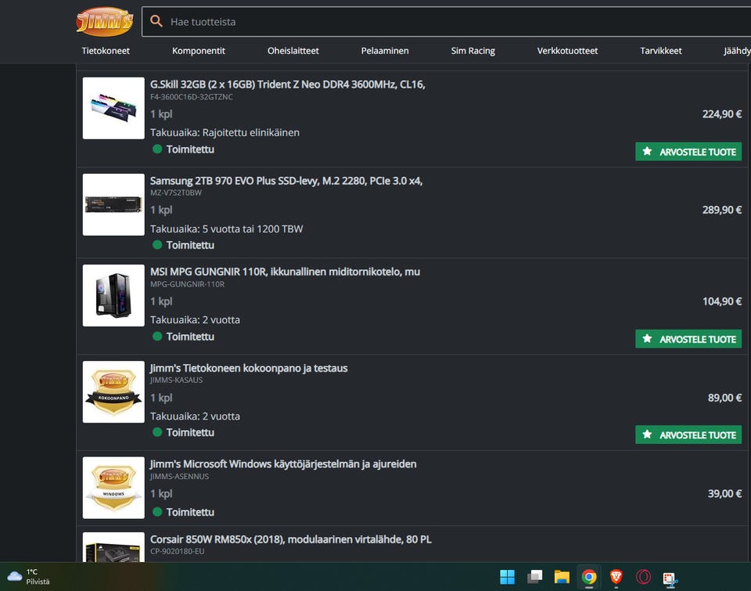Select the price 289,90 €
The height and width of the screenshot is (591, 751).
tap(722, 210)
